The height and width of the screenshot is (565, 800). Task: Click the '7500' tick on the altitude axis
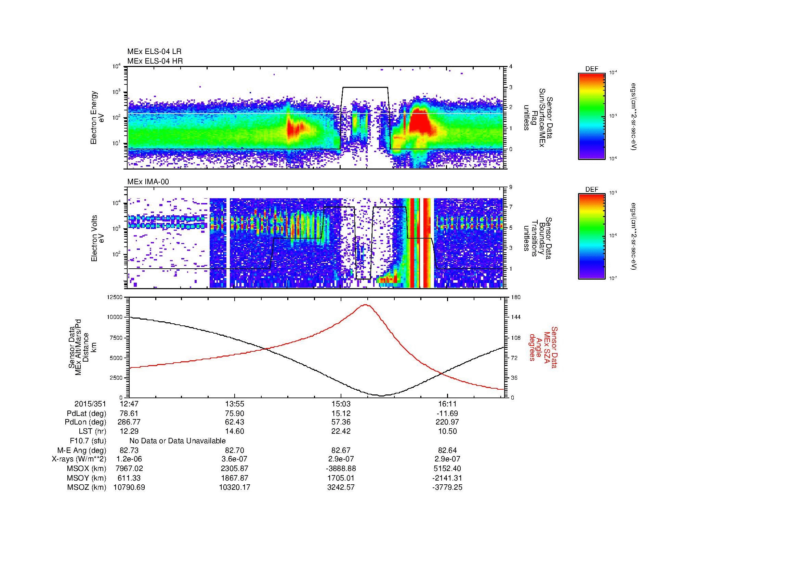coord(117,338)
